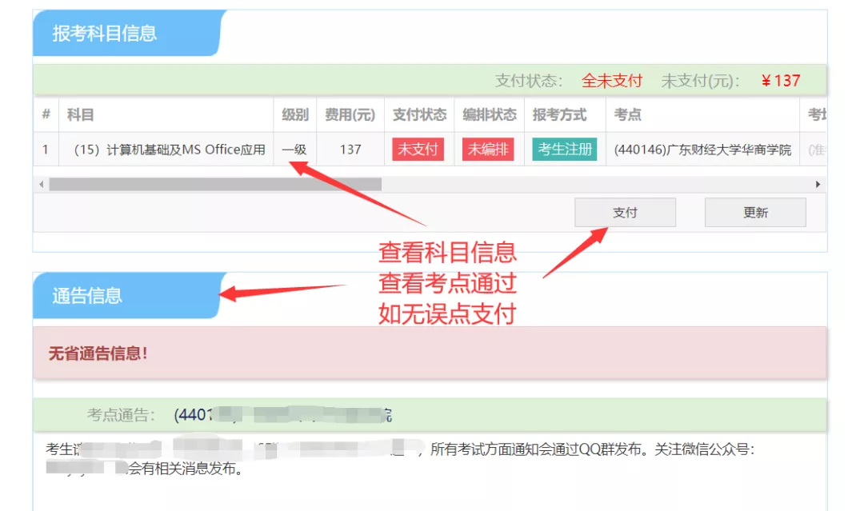Click the 一级 level cell

(x=294, y=150)
